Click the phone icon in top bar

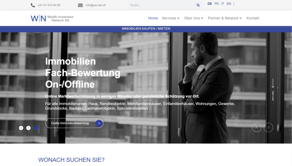33,5
